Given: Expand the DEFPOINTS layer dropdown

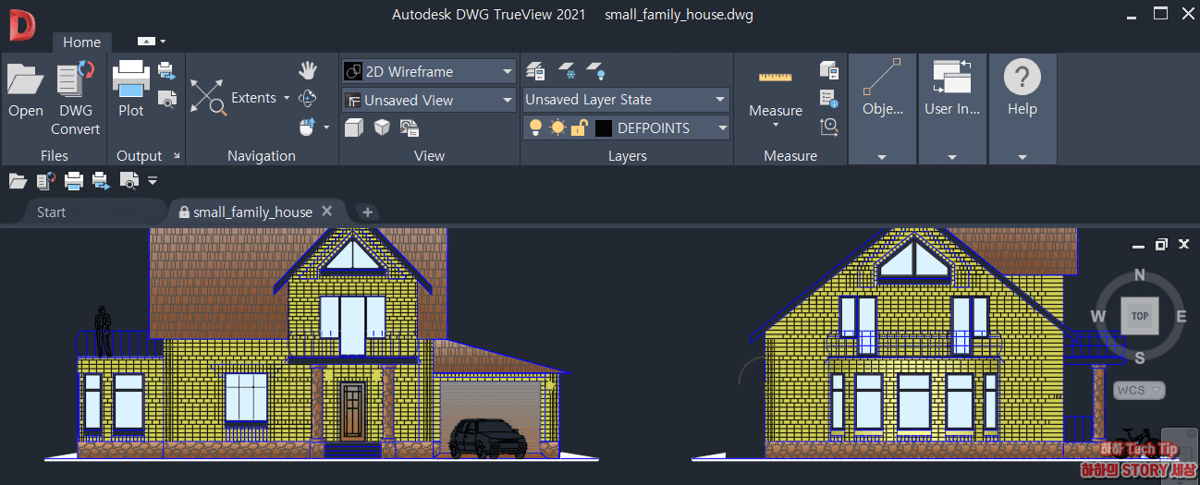Looking at the screenshot, I should pos(722,127).
